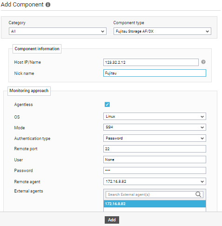Viewport: 222px width, 226px height.
Task: Uncheck the Agentless checkbox
Action: (107, 105)
